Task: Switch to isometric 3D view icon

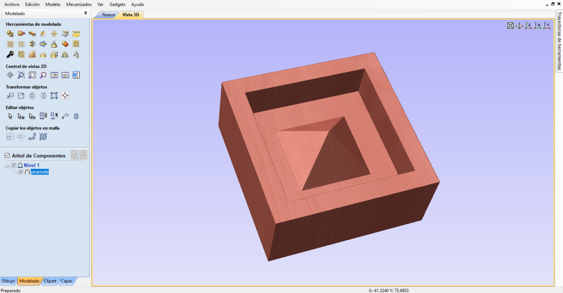Action: (x=519, y=26)
